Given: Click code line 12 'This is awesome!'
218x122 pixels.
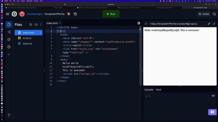Looking at the screenshot, I should 74,70.
